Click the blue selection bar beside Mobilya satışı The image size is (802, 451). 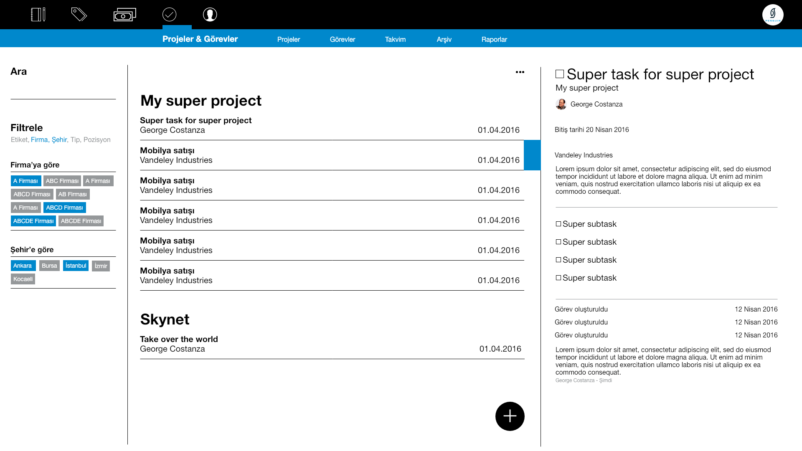[x=532, y=155]
